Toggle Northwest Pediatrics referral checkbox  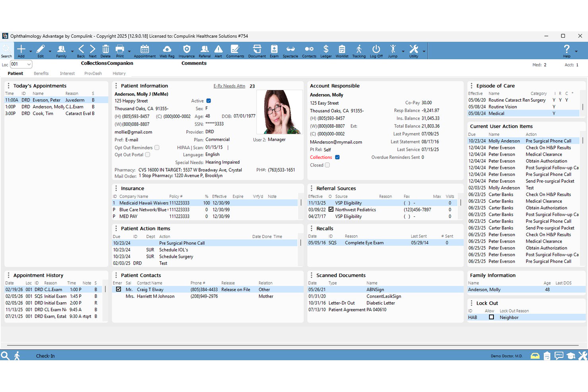331,209
